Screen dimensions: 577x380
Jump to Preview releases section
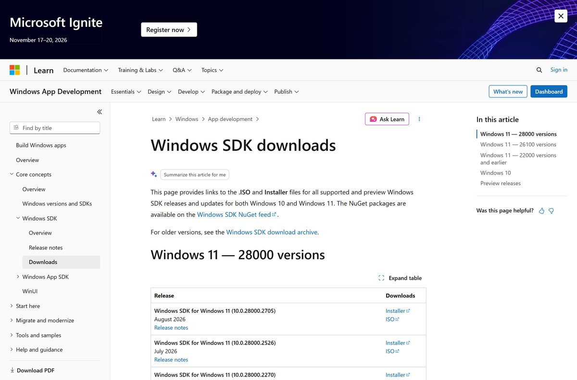[x=501, y=183]
